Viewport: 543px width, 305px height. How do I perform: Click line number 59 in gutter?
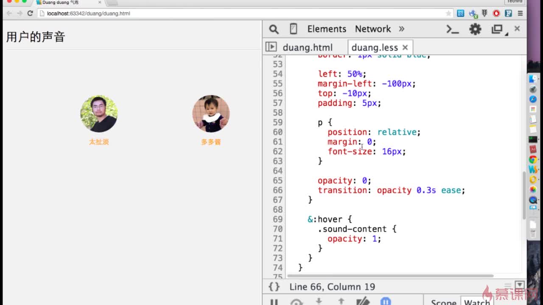point(277,122)
